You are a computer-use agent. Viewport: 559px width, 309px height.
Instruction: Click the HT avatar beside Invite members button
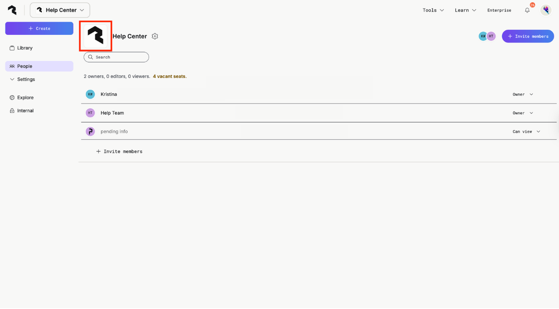[491, 36]
